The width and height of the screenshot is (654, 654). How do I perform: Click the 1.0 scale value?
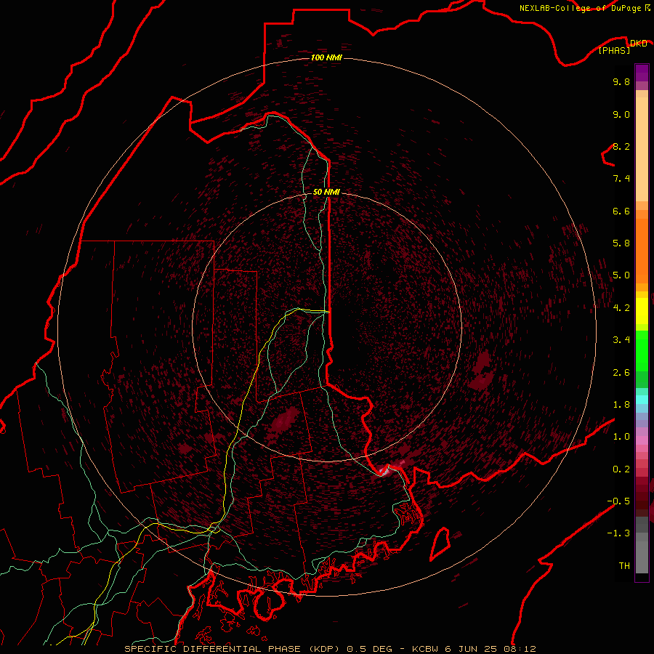(621, 437)
